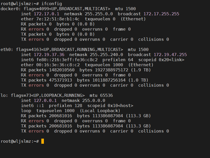Click the (Local Loopback) text
The height and width of the screenshot is (158, 210).
pyautogui.click(x=100, y=111)
